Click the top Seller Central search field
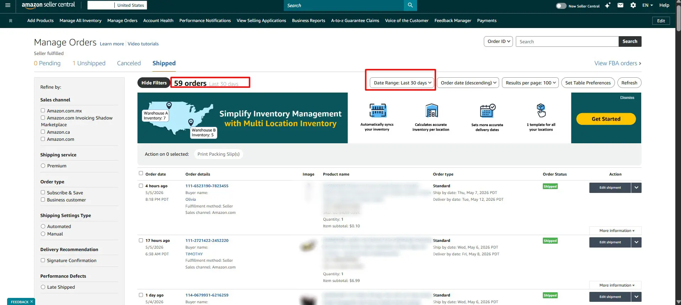681x305 pixels. [344, 5]
